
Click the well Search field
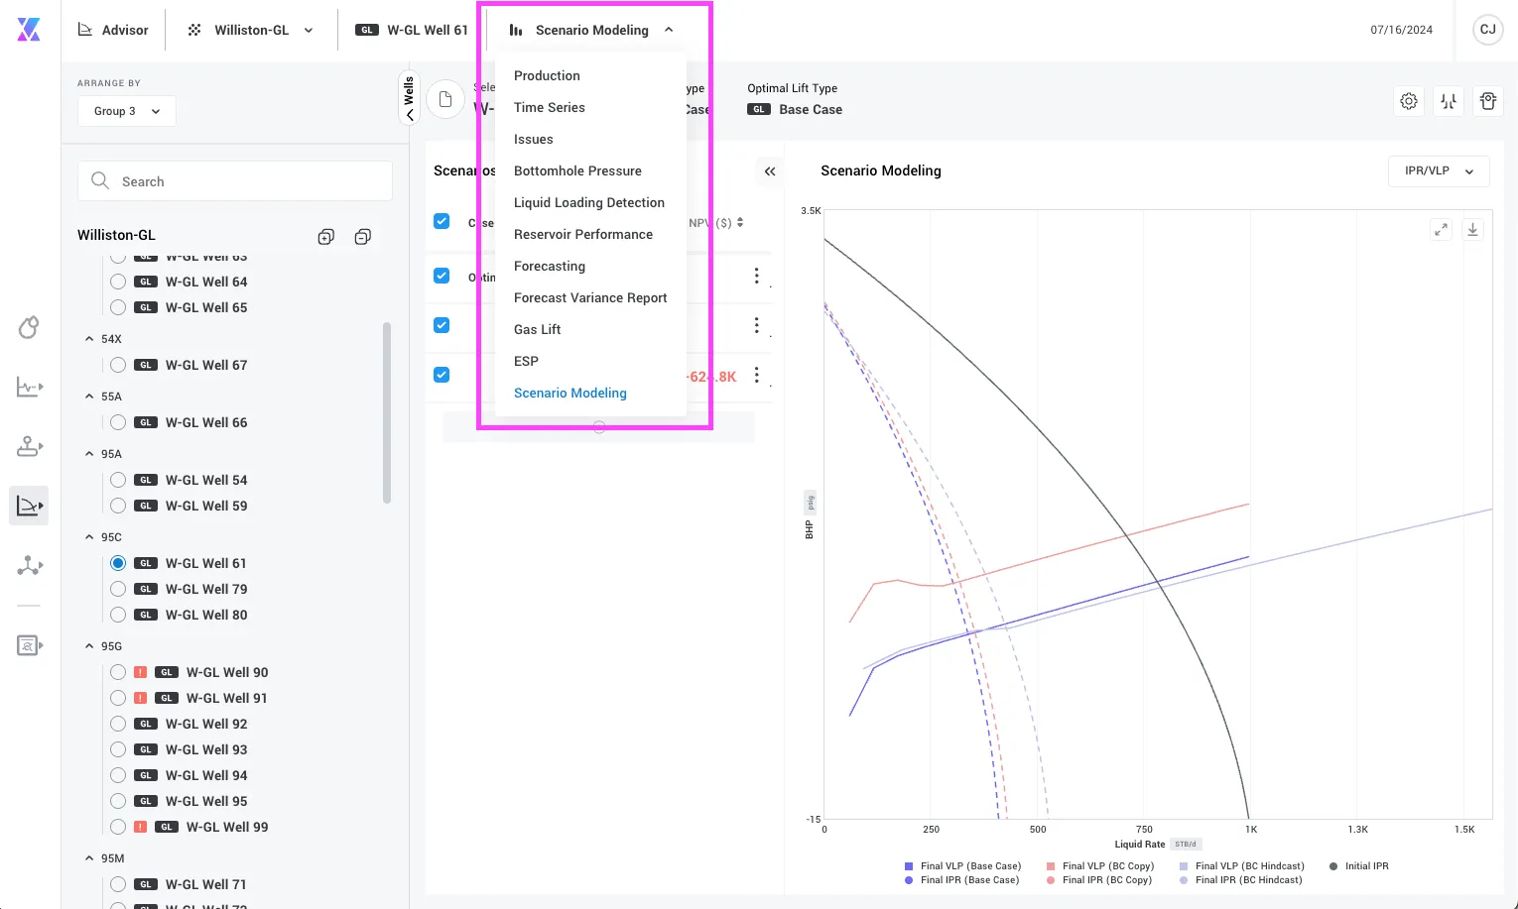[x=235, y=181]
